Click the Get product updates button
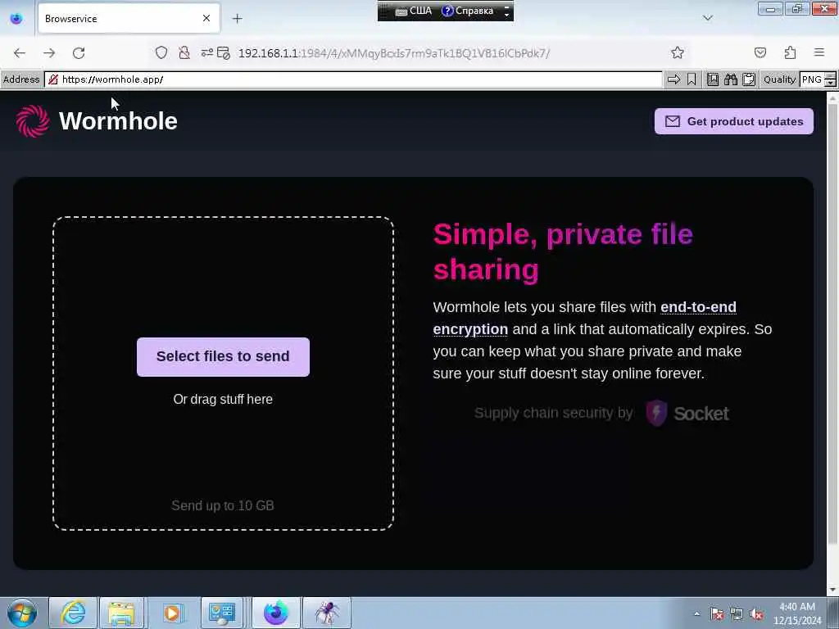 click(733, 121)
